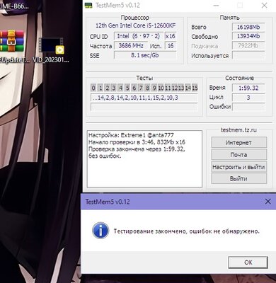276x283 pixels.
Task: Click the log line Настройка: Extreme1 @anta777
Action: (x=131, y=135)
